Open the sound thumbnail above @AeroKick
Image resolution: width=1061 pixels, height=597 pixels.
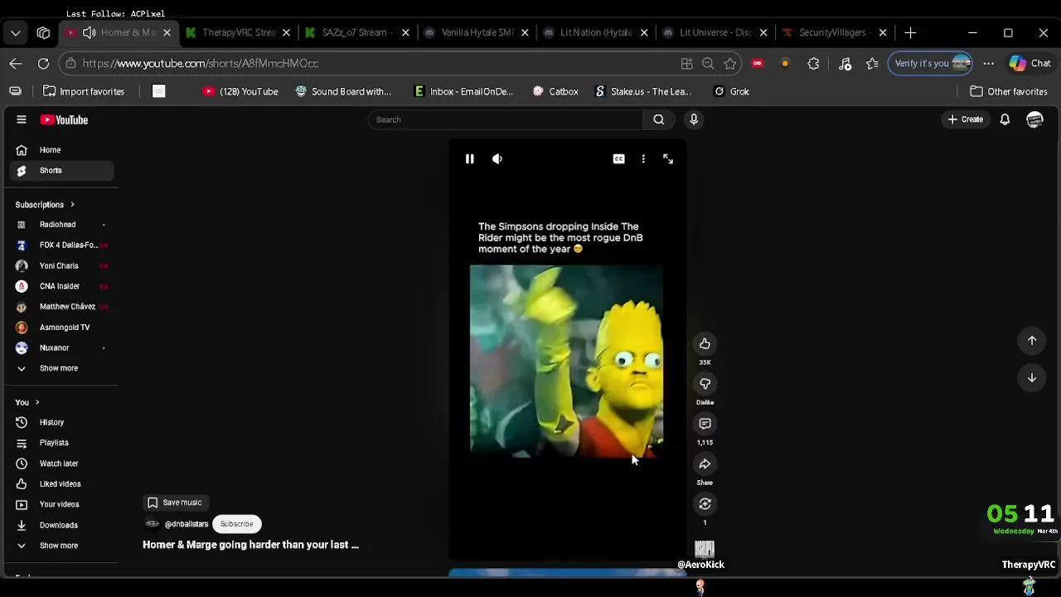tap(705, 549)
